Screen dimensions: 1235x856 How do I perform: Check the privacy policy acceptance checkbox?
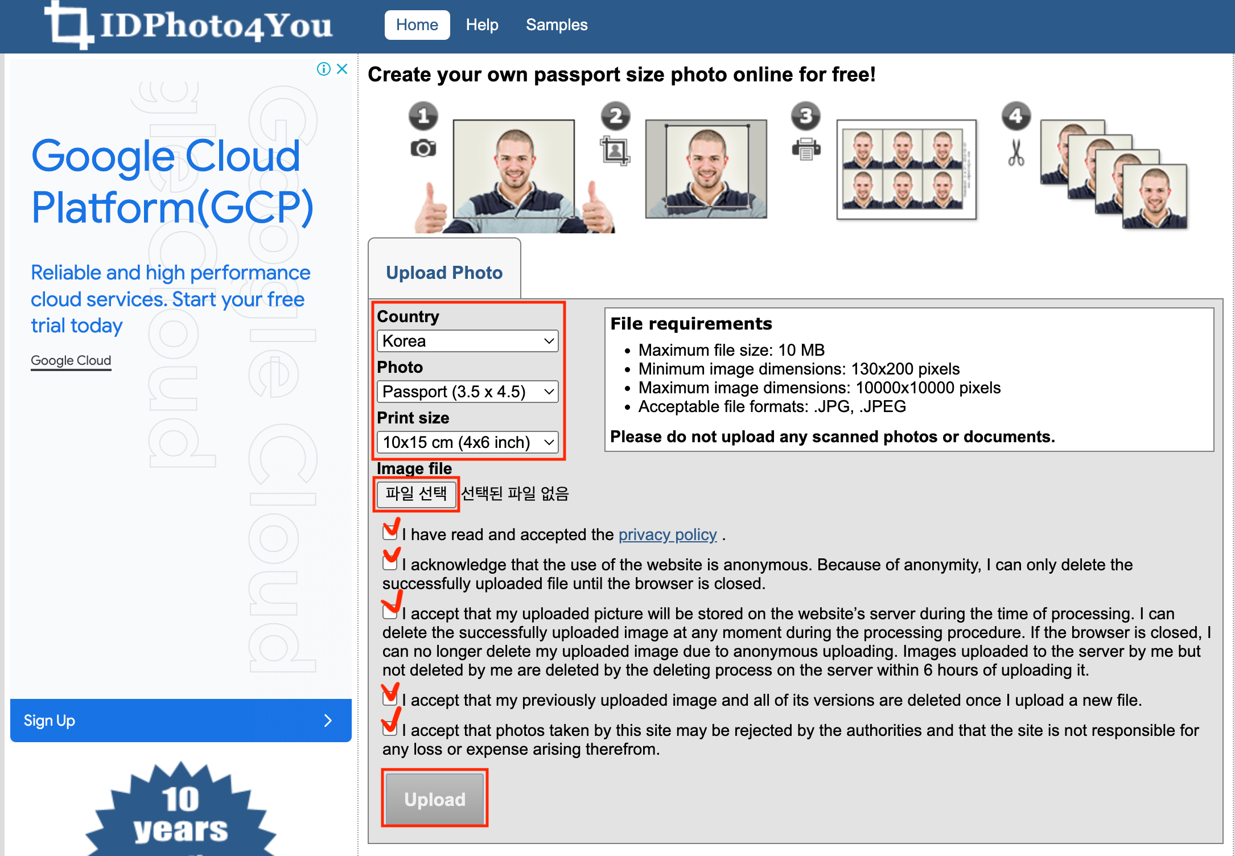click(390, 533)
